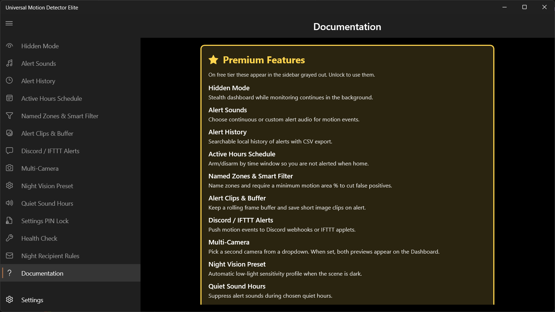Select the Documentation sidebar item

pos(70,273)
